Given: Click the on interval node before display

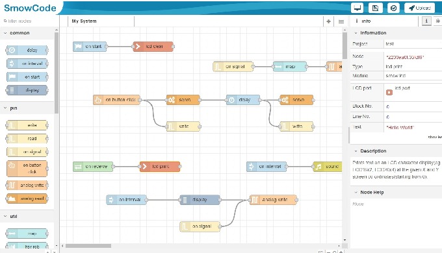Looking at the screenshot, I should (127, 200).
